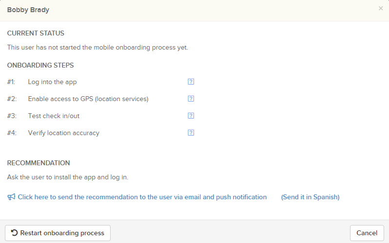Click the Ask the user to install text
The image size is (389, 243).
pyautogui.click(x=67, y=177)
